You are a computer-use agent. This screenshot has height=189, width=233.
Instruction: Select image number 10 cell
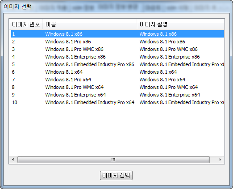point(15,102)
